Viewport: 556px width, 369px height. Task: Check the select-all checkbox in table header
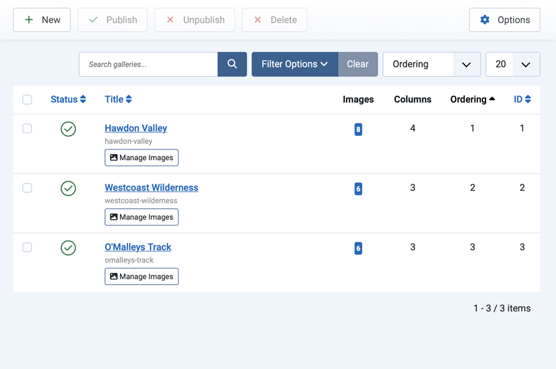tap(27, 100)
